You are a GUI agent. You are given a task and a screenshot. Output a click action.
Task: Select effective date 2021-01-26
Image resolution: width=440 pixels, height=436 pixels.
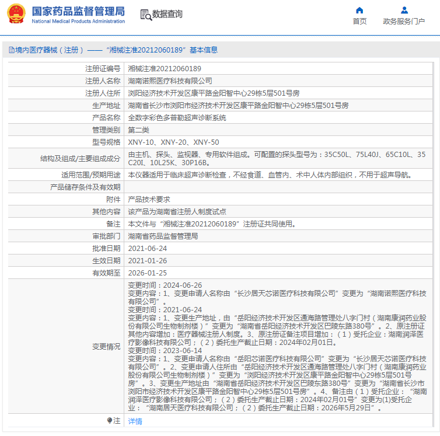pyautogui.click(x=147, y=261)
